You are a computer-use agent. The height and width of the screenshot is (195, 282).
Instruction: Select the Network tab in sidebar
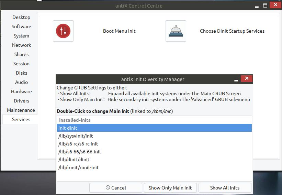21,45
